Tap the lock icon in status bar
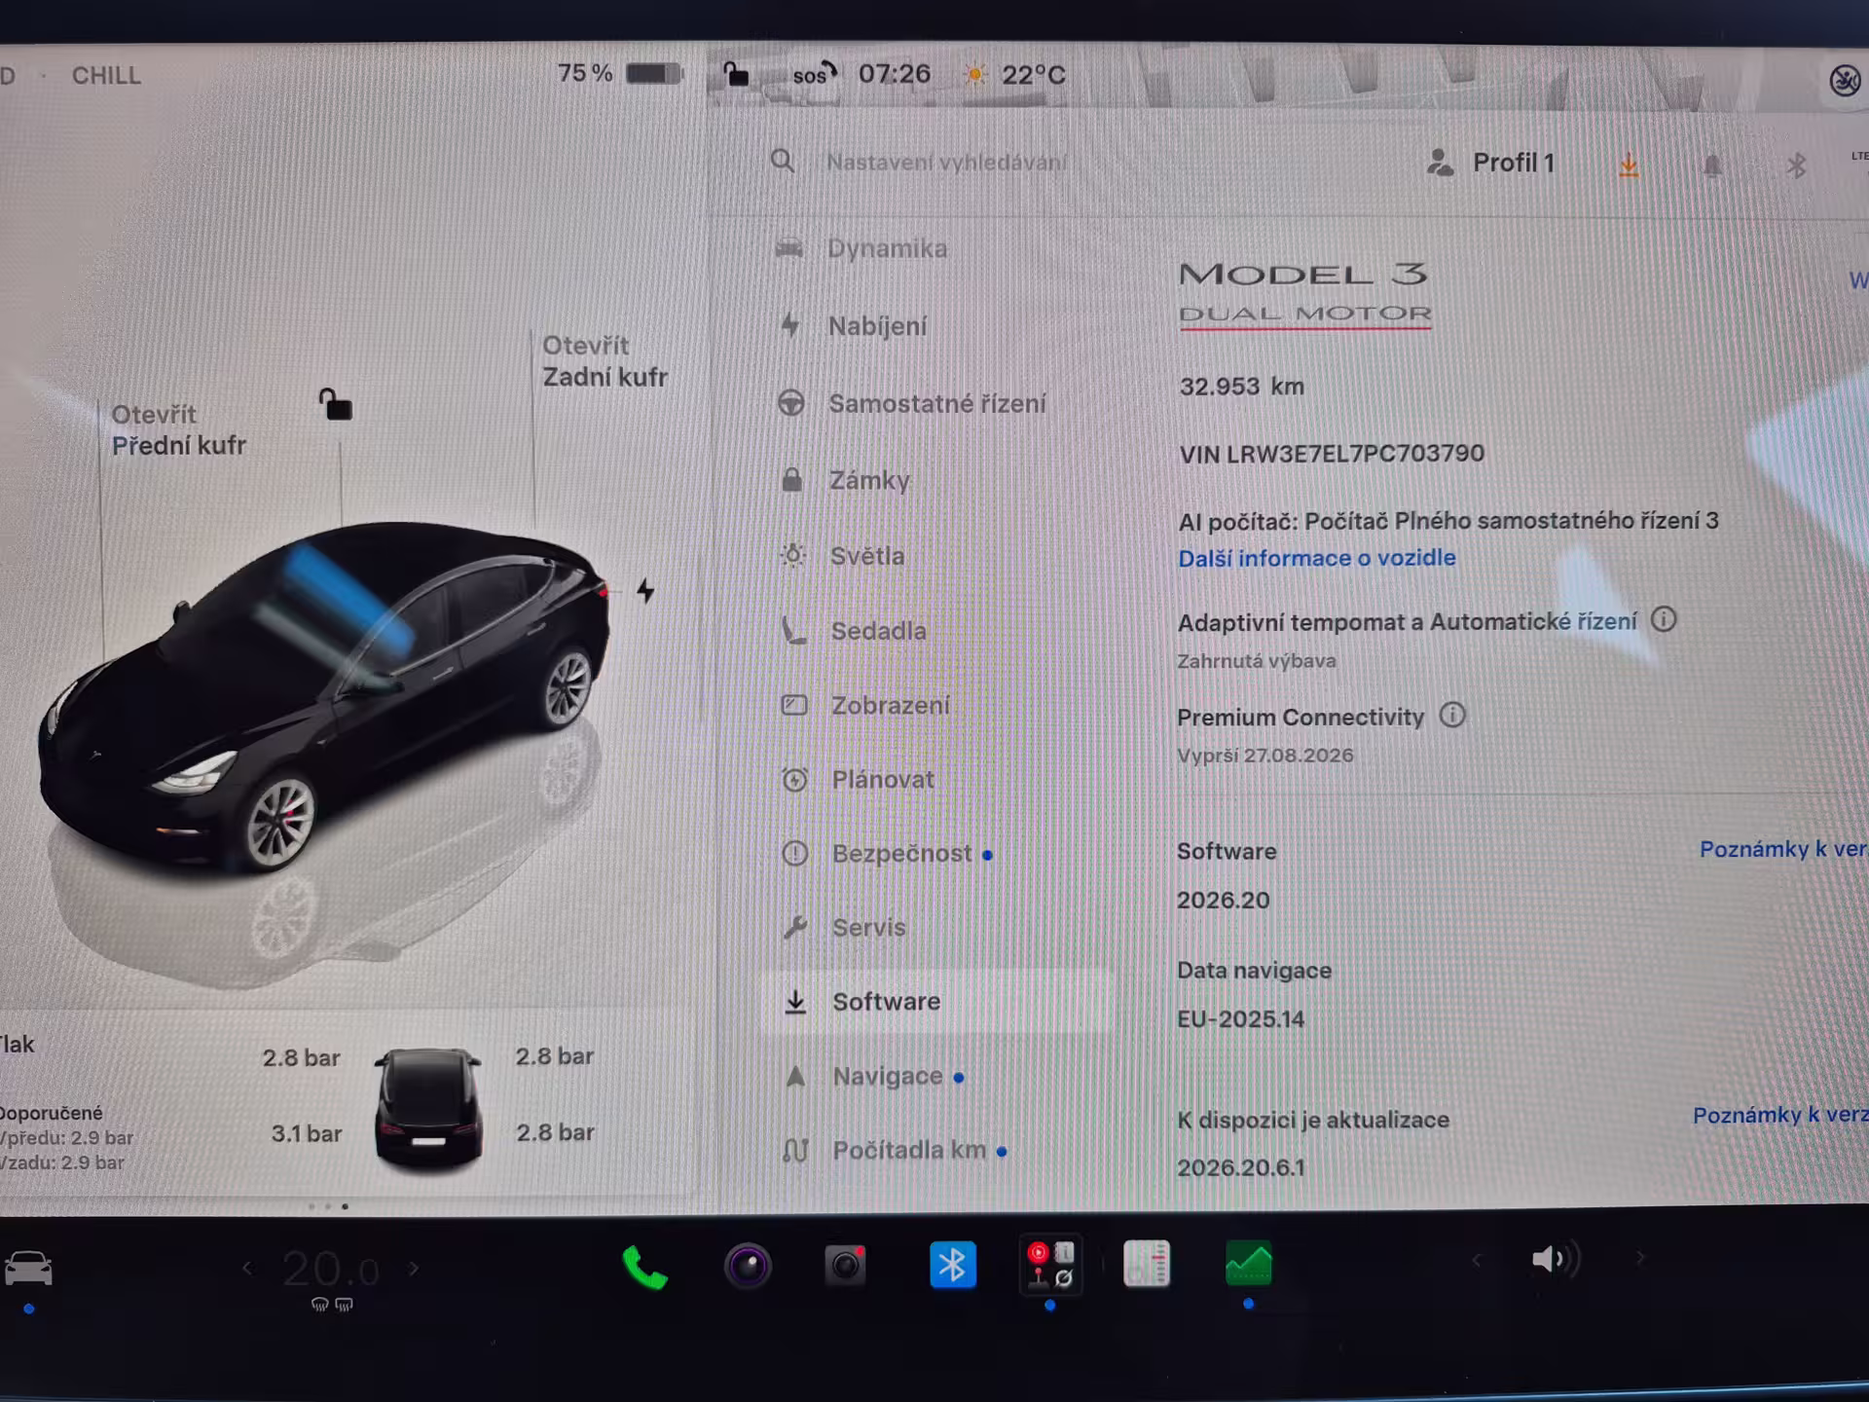 736,73
